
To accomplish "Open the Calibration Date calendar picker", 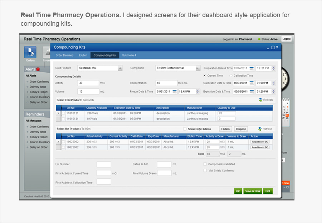I will pyautogui.click(x=252, y=83).
